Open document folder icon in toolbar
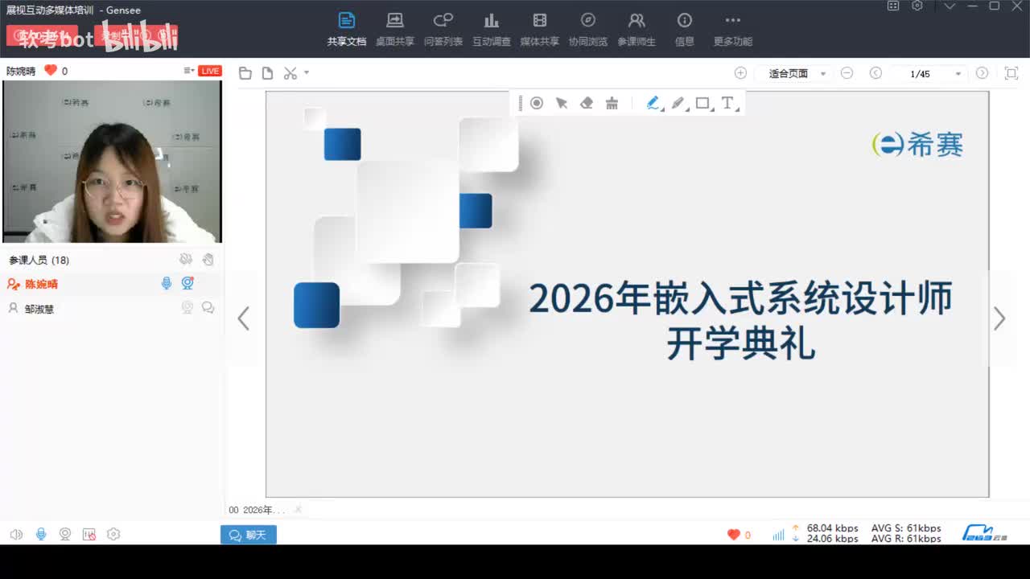Viewport: 1030px width, 579px height. click(245, 73)
